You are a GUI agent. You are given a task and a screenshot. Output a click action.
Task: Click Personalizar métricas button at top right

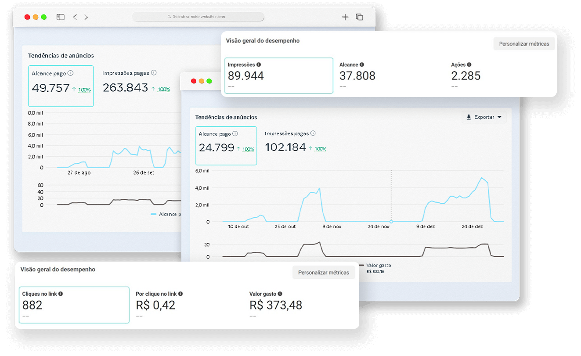(524, 44)
